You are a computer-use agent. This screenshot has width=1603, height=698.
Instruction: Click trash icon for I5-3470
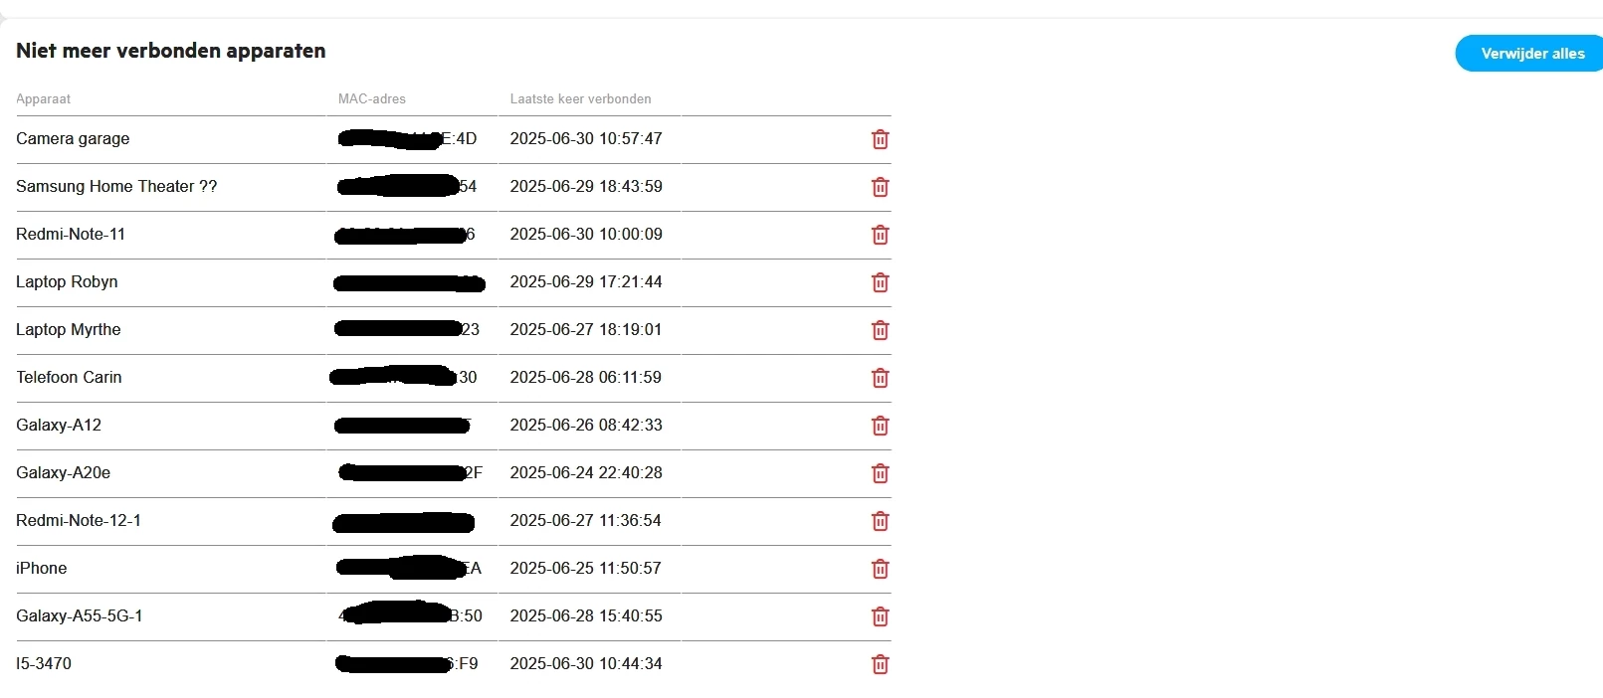[x=880, y=664]
